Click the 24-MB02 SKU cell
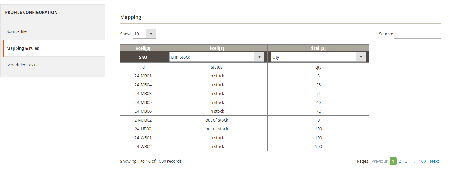This screenshot has width=449, height=178. (x=143, y=120)
